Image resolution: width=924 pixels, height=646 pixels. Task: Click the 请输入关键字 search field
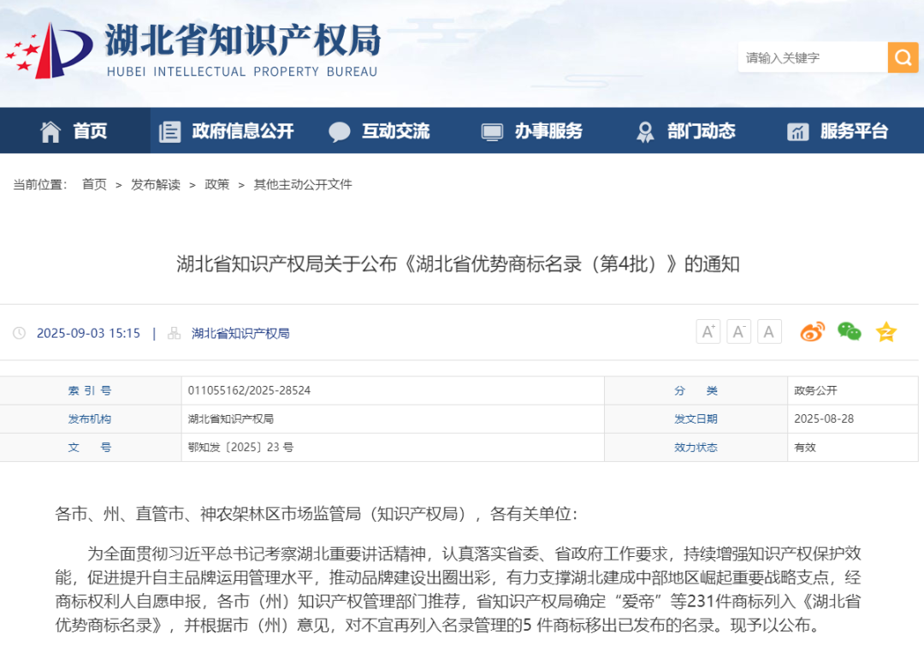[811, 57]
